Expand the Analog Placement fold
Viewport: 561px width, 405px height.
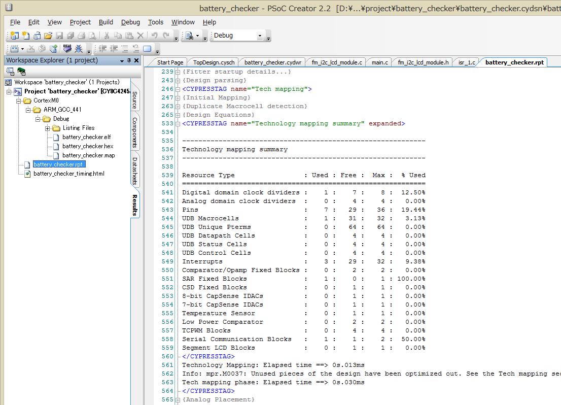[178, 399]
